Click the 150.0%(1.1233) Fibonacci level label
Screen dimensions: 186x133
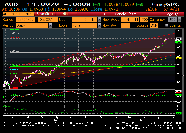point(14,33)
